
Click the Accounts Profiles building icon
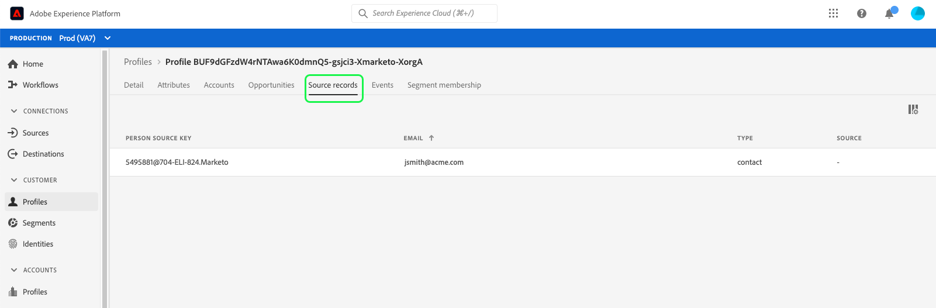point(13,292)
